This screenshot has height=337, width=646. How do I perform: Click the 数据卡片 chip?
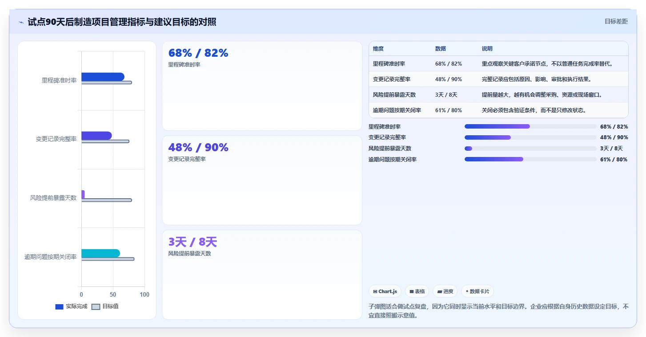[x=477, y=291]
